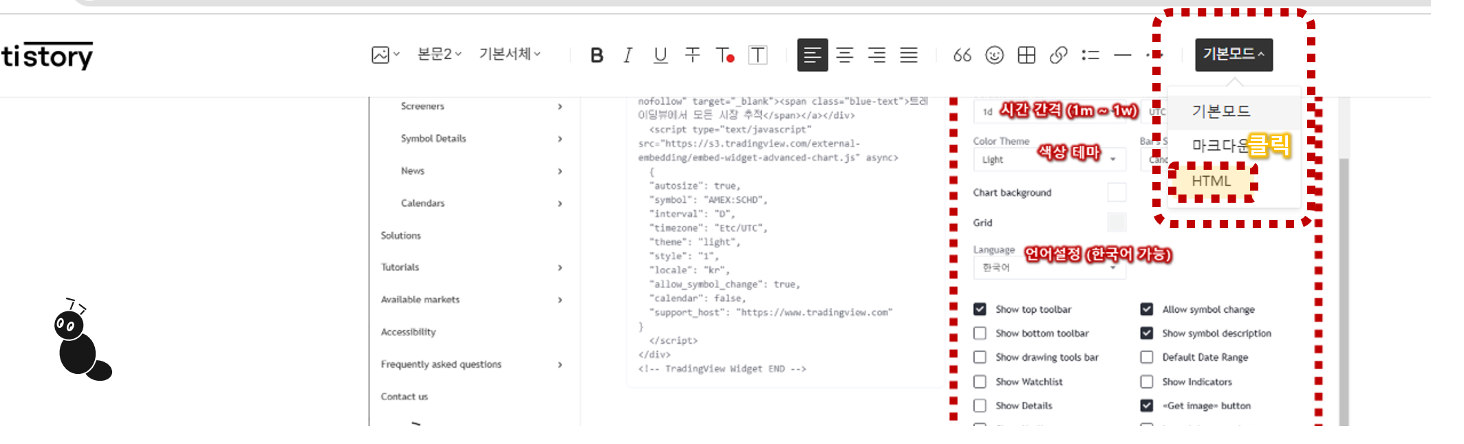Enable Show Watchlist checkbox
The height and width of the screenshot is (444, 1464).
click(x=980, y=381)
